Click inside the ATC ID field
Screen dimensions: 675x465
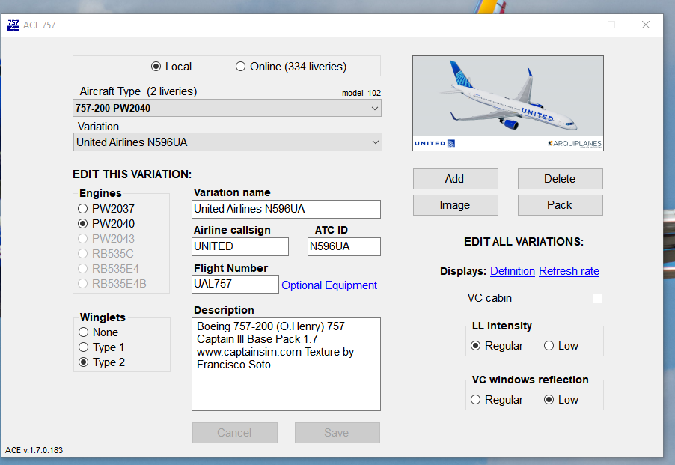click(343, 246)
